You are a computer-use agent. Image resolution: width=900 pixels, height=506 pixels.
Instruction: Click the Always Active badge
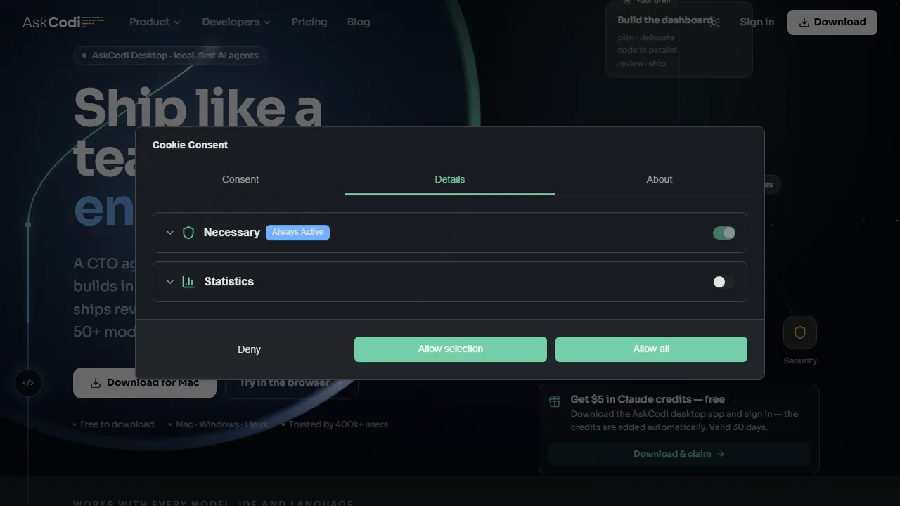tap(298, 232)
